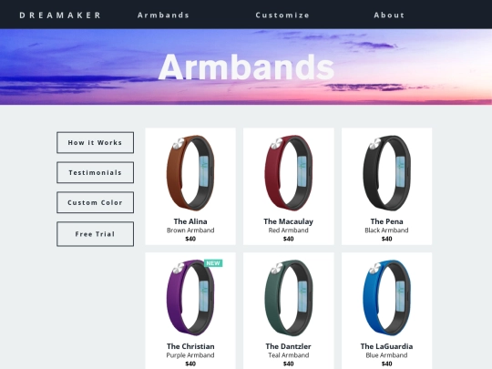
Task: Click the How it Works button
Action: pyautogui.click(x=95, y=142)
